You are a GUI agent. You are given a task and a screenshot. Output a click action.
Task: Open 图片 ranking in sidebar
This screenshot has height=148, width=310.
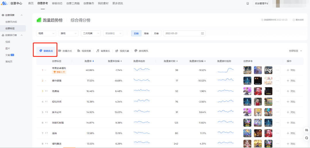pyautogui.click(x=8, y=48)
